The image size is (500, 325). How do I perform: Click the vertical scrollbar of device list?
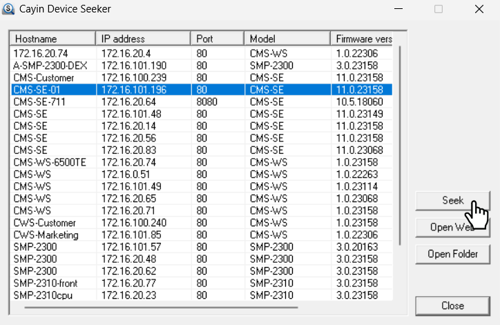[400, 146]
